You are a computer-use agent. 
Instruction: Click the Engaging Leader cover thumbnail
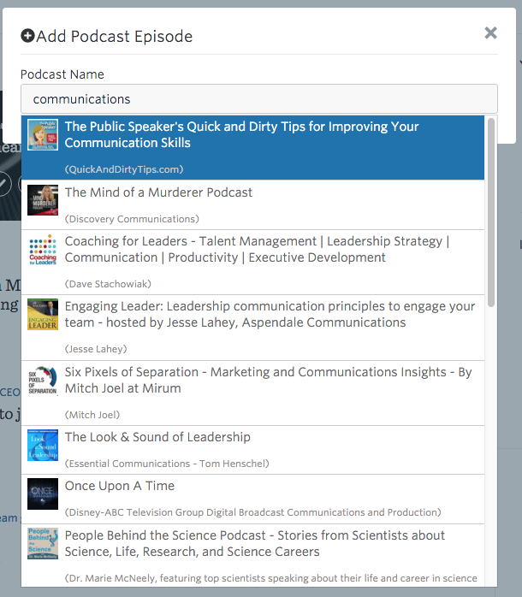click(x=43, y=315)
